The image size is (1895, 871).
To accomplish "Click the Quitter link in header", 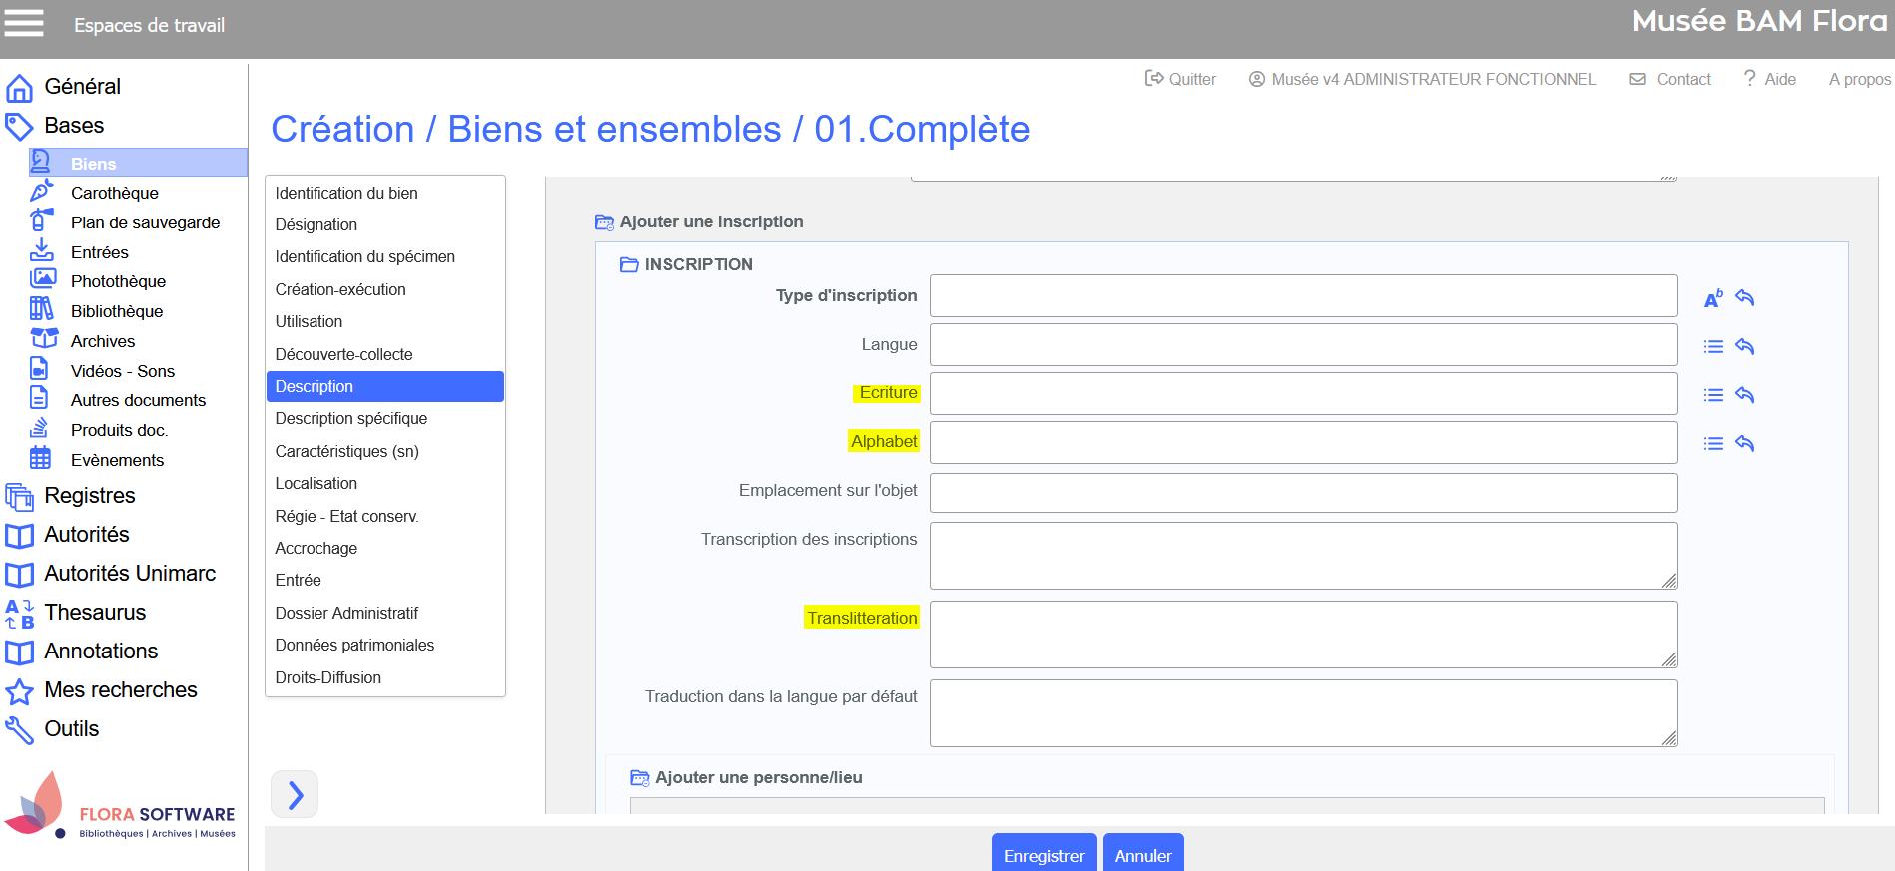I will pos(1180,79).
